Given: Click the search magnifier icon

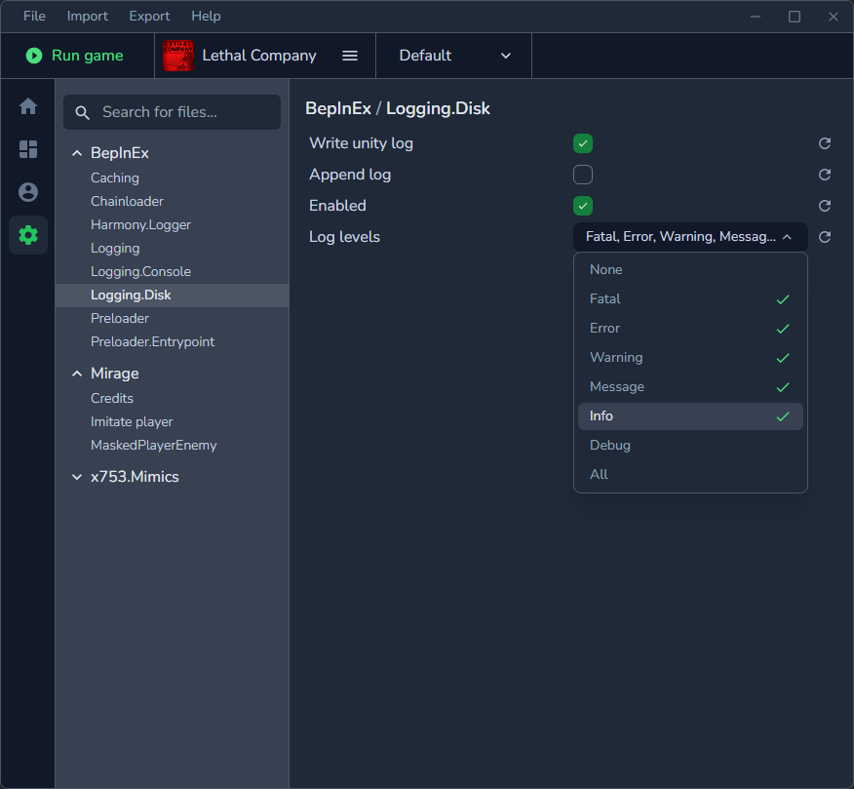Looking at the screenshot, I should click(82, 112).
